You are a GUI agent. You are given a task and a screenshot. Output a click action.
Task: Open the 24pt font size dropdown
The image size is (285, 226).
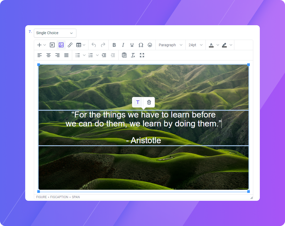coord(195,45)
